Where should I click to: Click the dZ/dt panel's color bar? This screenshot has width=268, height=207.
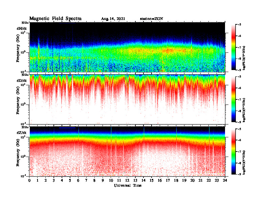pos(233,152)
